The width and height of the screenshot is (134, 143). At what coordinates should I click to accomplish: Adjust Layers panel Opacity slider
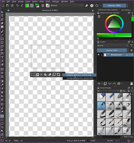(x=112, y=50)
